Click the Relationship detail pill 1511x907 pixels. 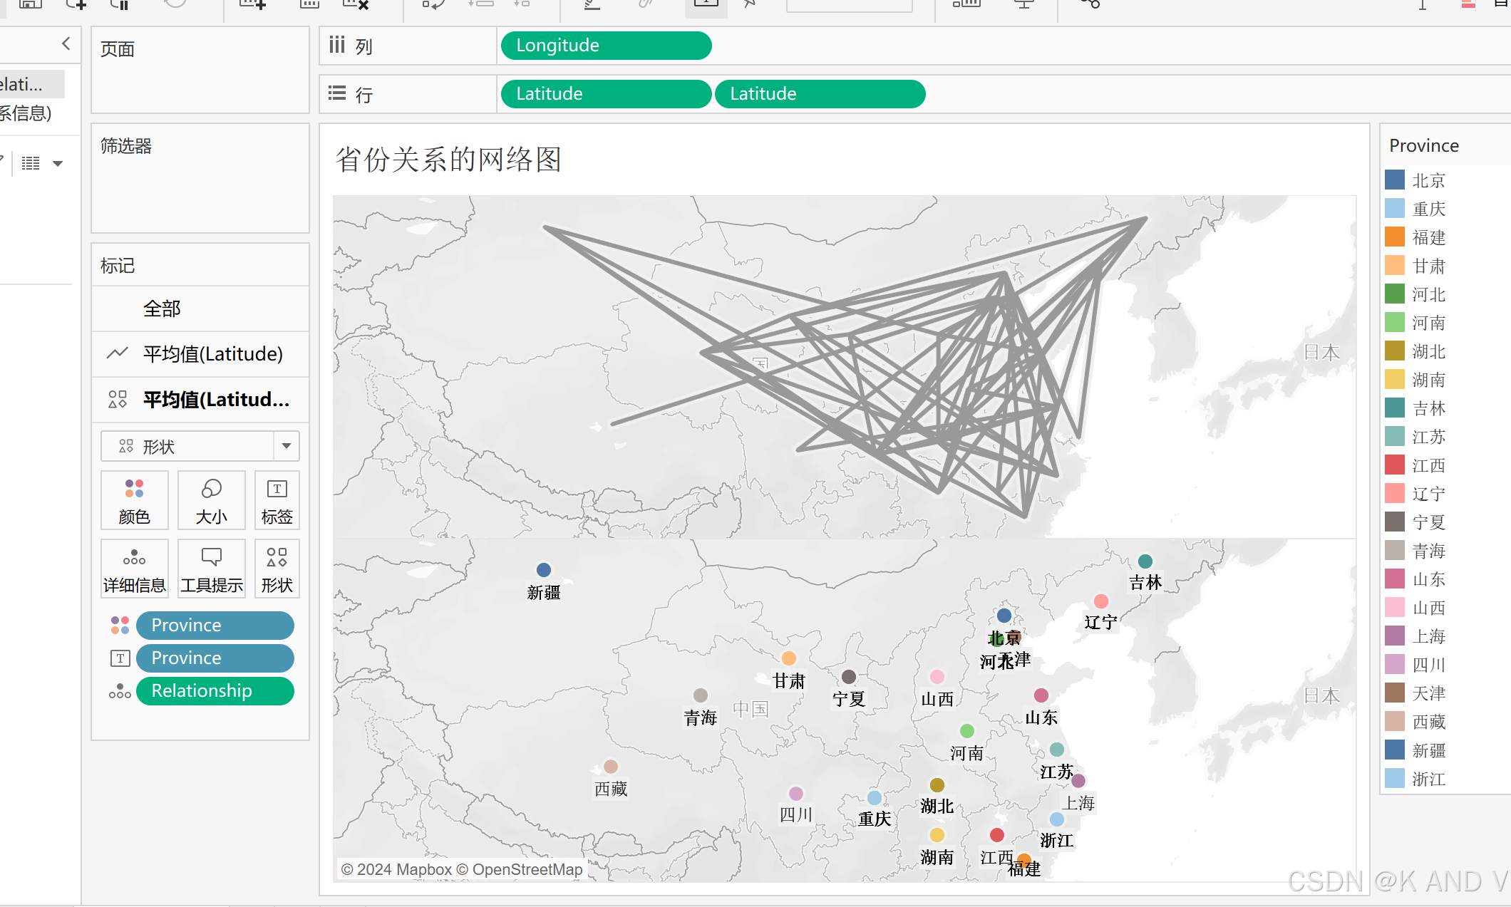[x=215, y=690]
